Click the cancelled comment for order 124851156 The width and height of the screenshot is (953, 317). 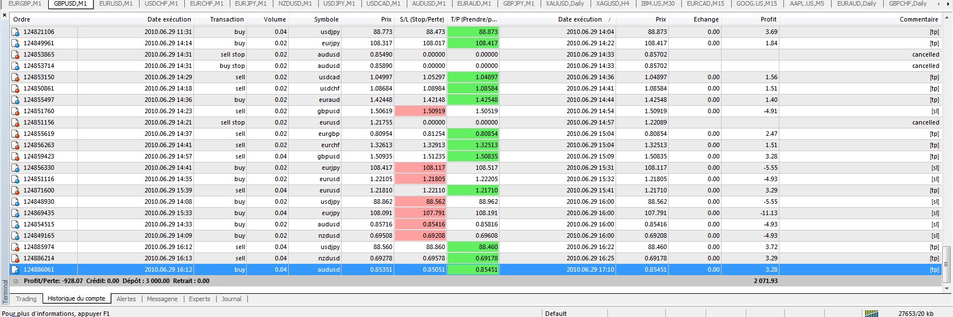[926, 122]
